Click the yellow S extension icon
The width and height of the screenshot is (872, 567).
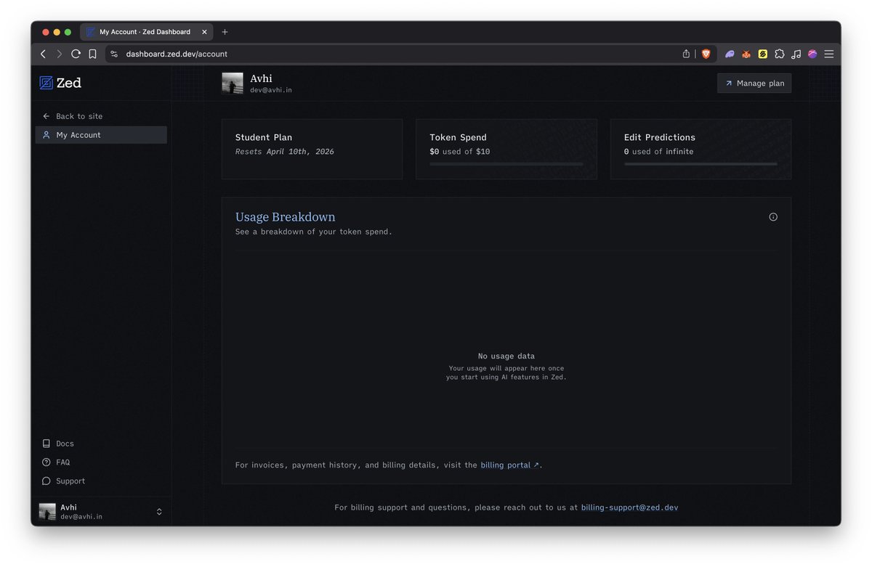[763, 54]
